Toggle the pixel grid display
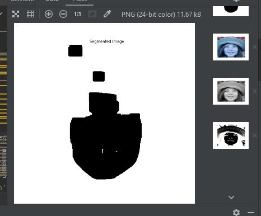The width and height of the screenshot is (261, 216). [30, 14]
